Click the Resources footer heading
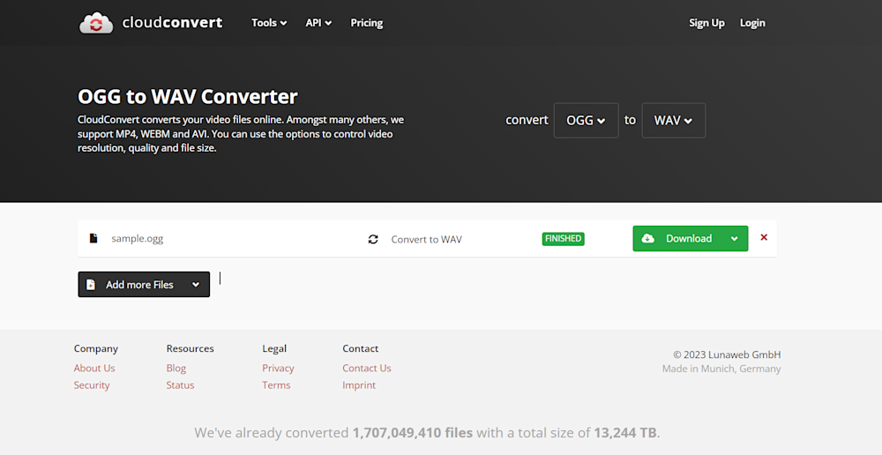 click(x=191, y=348)
